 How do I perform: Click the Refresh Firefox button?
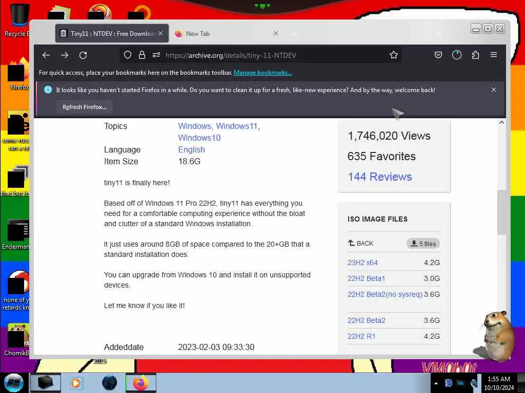click(85, 107)
